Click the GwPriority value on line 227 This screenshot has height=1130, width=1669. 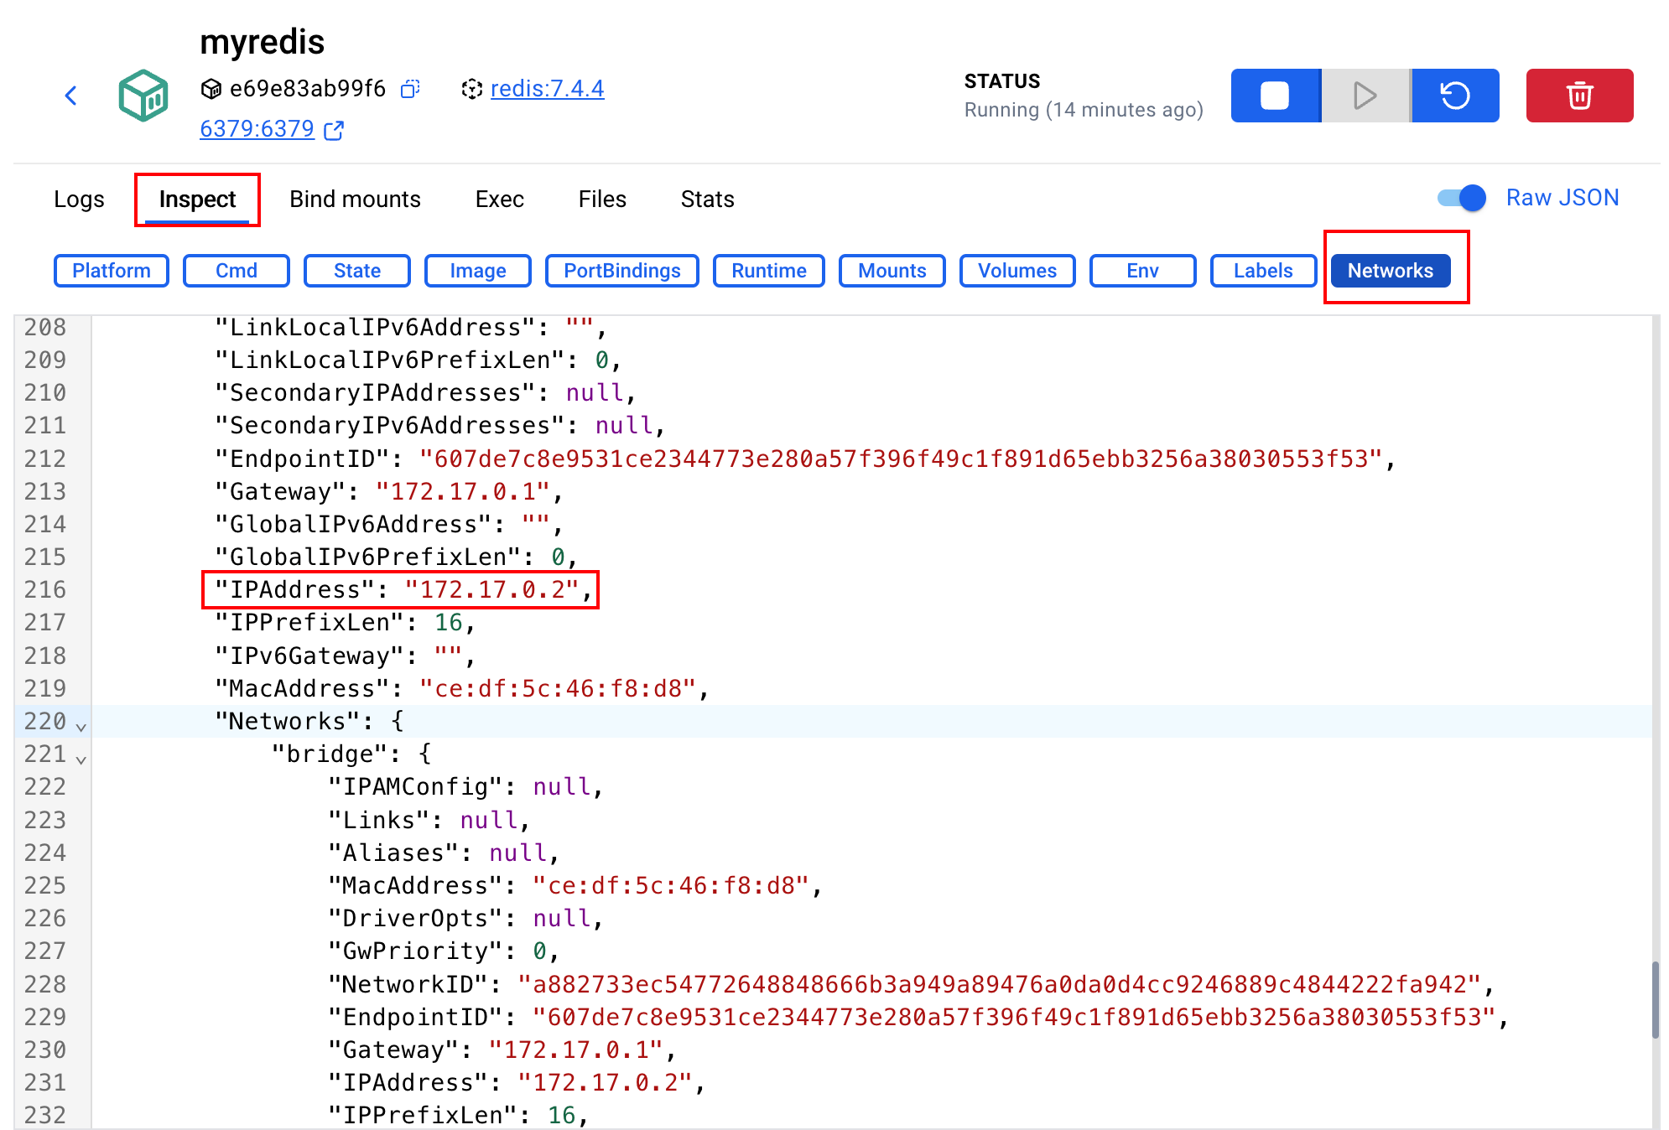(x=539, y=951)
